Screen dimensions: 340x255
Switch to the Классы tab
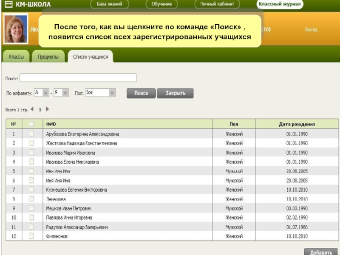(17, 57)
